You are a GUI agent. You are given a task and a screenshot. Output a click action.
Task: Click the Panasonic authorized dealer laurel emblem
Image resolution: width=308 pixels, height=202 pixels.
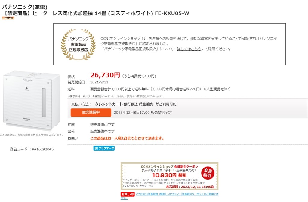tap(78, 44)
